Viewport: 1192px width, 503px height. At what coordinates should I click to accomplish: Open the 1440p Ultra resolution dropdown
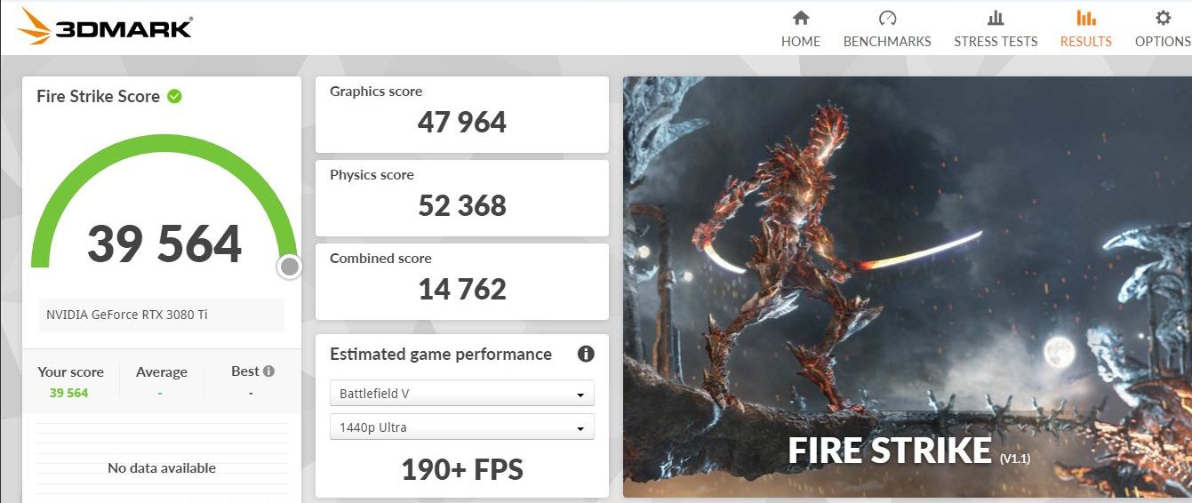pos(461,427)
